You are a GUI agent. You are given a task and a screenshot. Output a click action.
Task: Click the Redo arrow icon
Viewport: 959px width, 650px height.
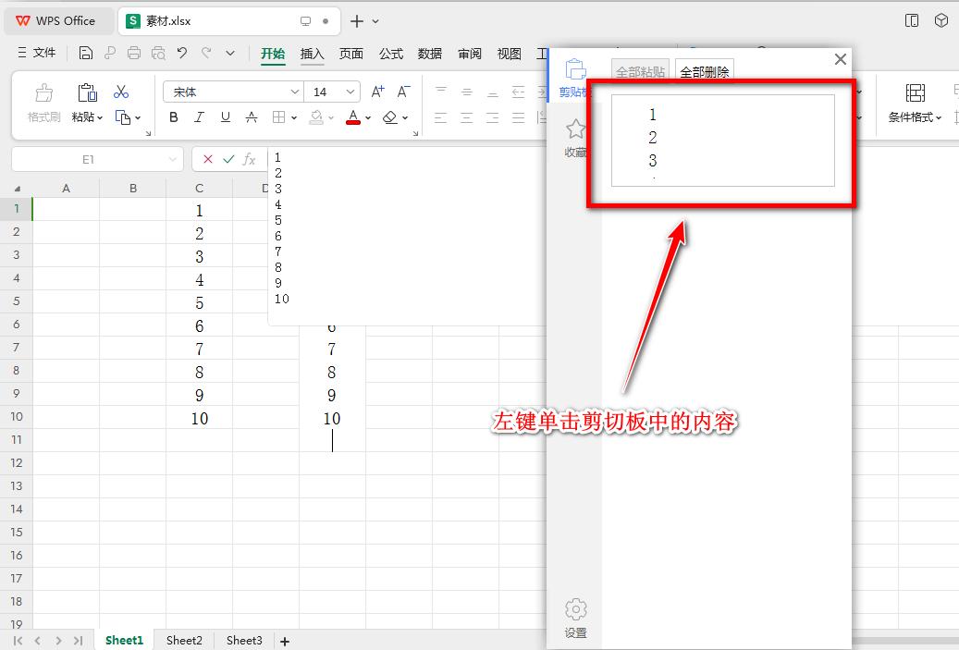pos(207,54)
